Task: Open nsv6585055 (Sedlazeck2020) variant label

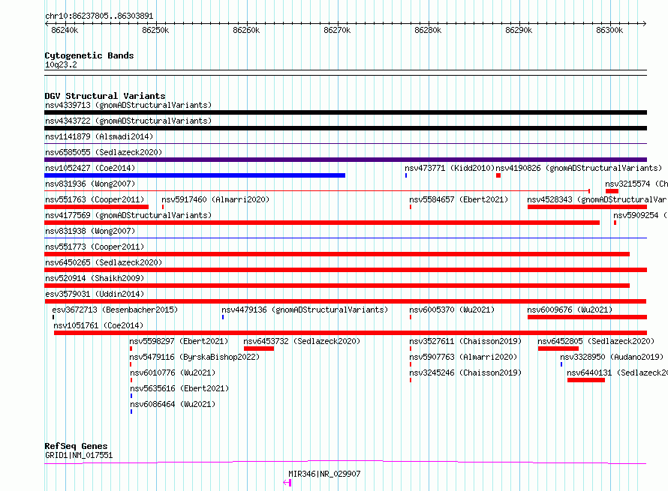Action: 104,152
